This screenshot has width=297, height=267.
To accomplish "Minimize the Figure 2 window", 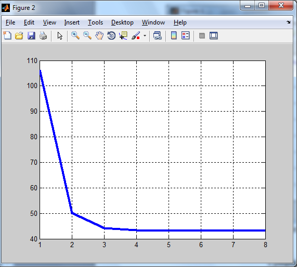I will [248, 6].
